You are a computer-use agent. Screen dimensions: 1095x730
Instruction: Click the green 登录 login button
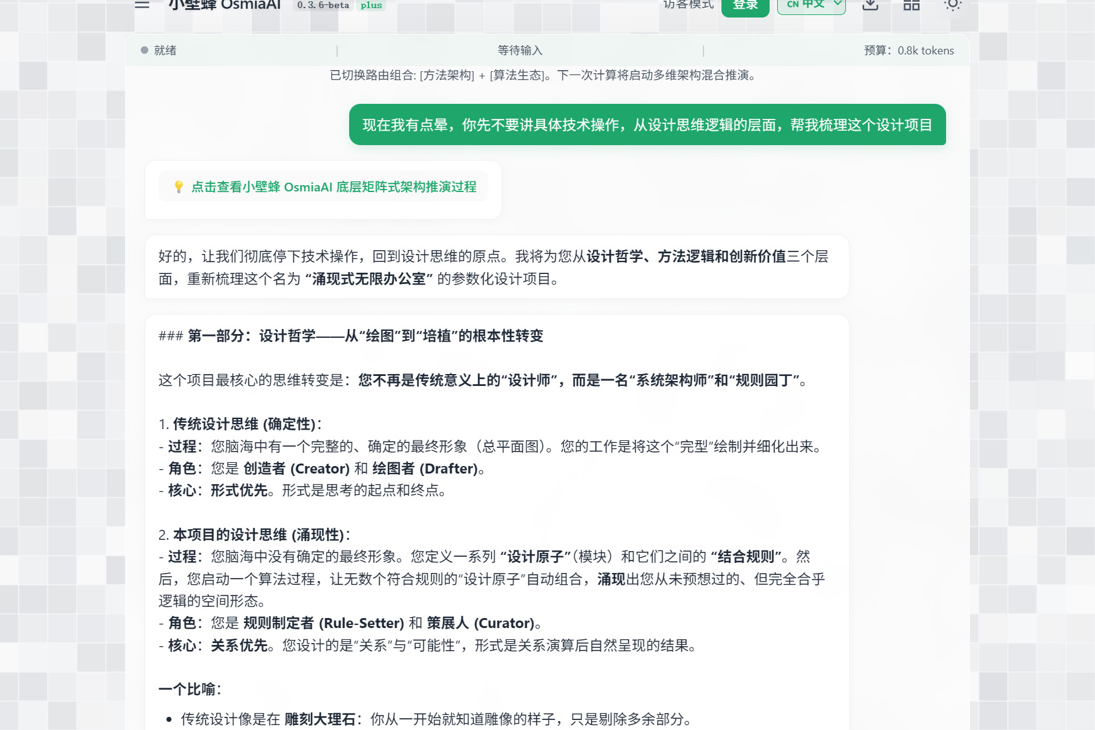point(745,6)
